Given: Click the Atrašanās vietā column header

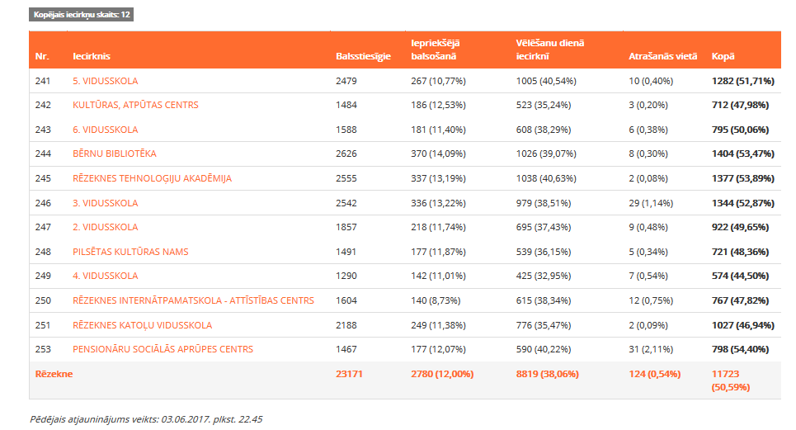Looking at the screenshot, I should [x=663, y=56].
